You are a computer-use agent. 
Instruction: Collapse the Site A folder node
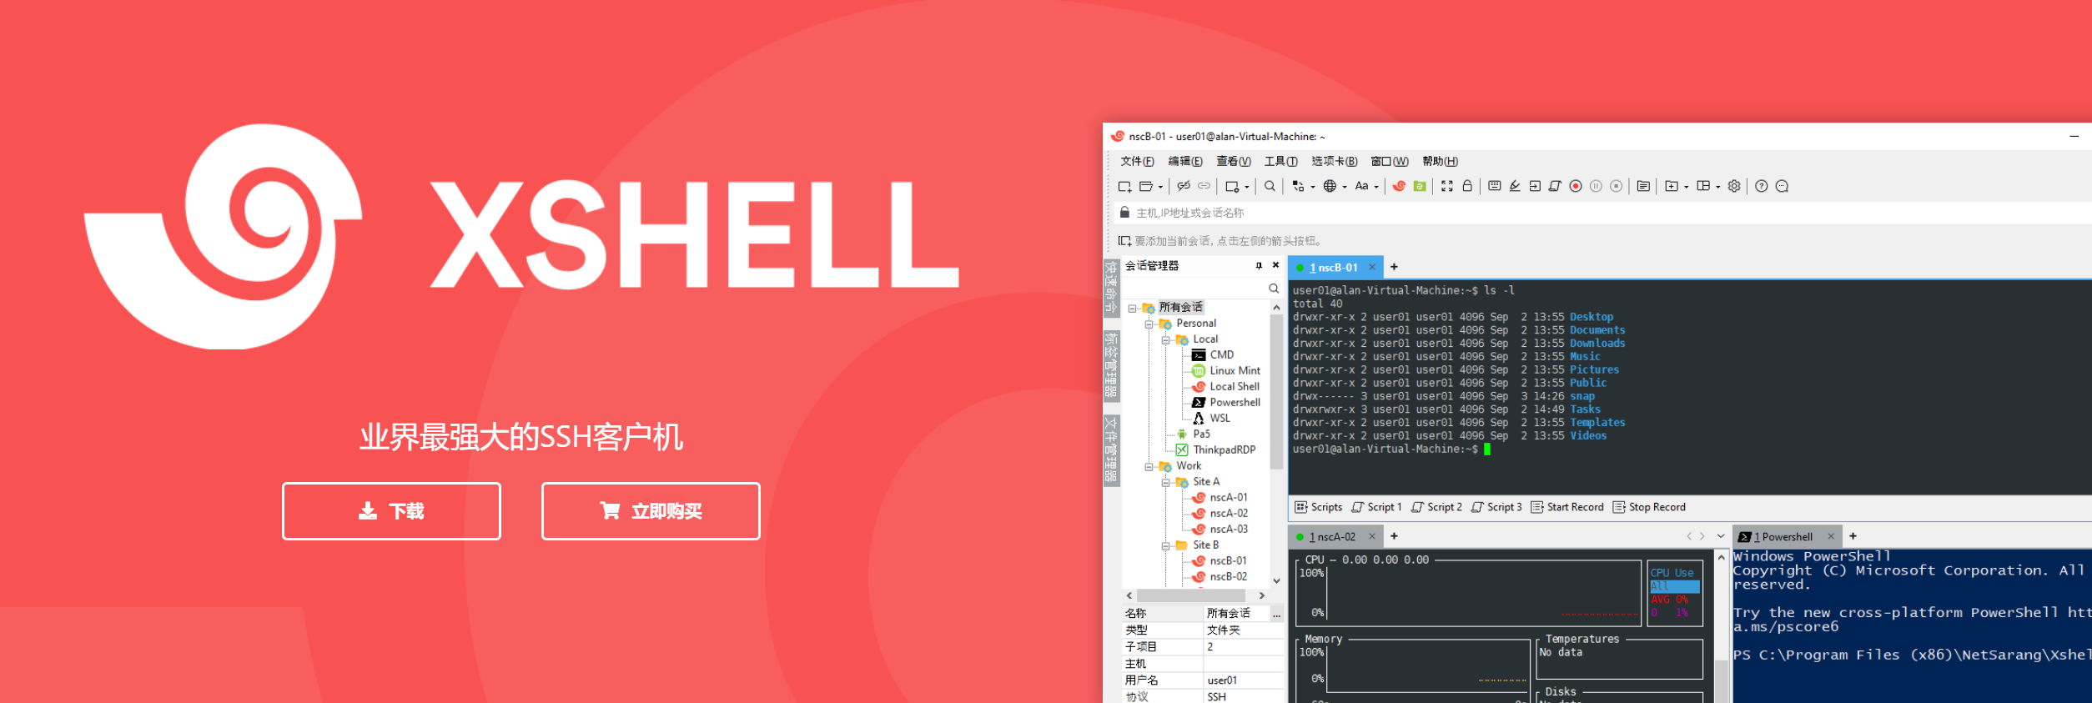coord(1165,483)
